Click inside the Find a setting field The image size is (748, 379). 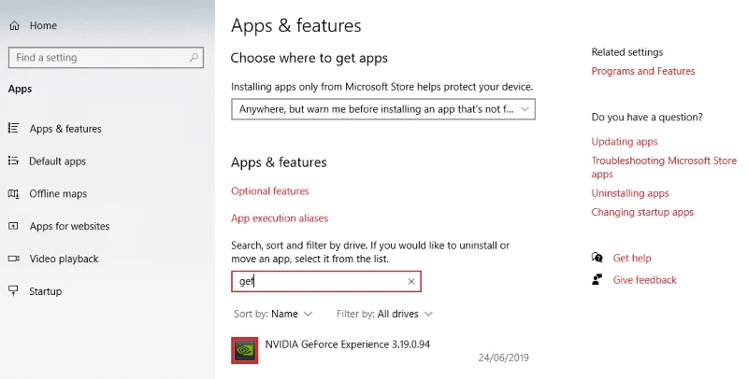coord(106,58)
